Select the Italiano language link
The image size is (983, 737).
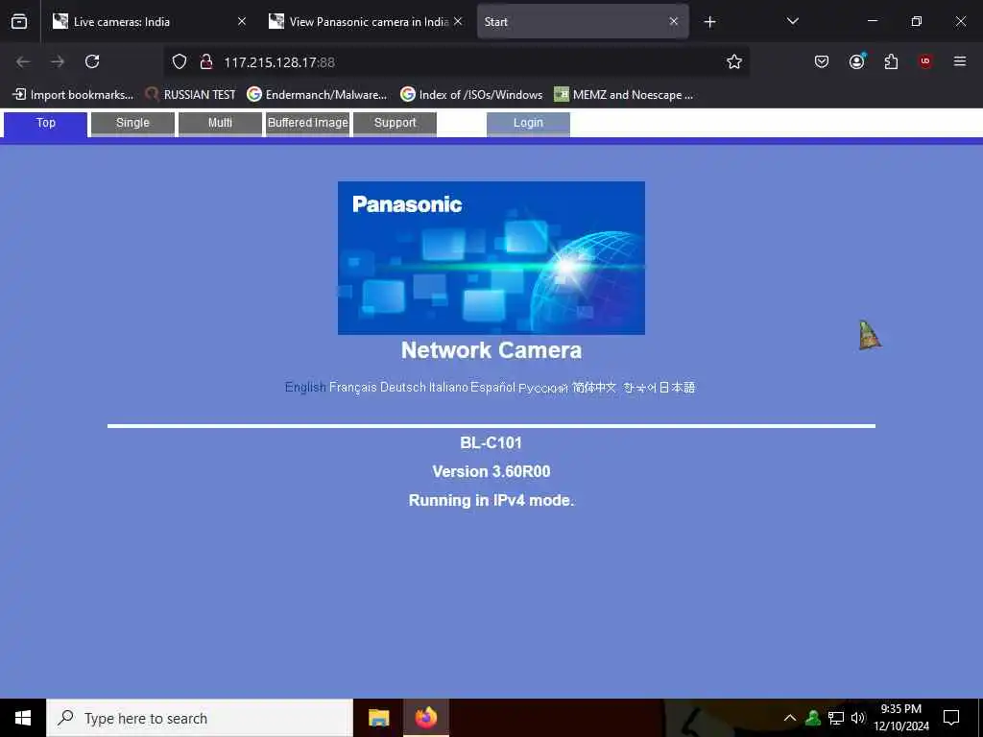(x=448, y=388)
